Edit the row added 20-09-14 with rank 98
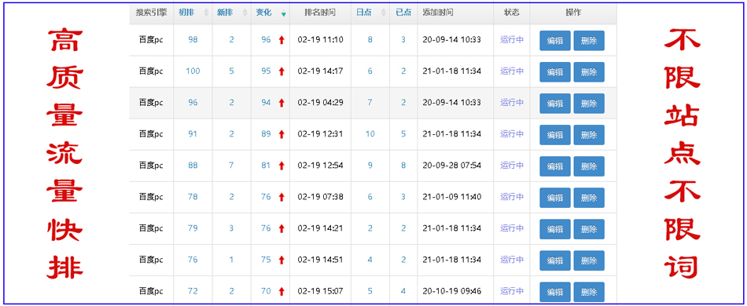Image resolution: width=747 pixels, height=306 pixels. click(x=555, y=40)
